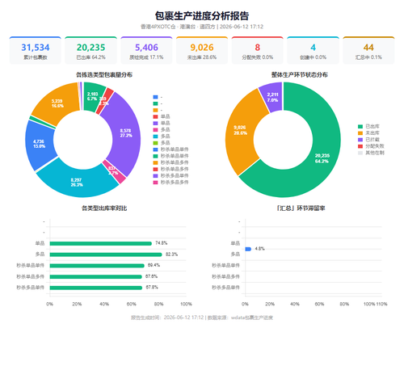The height and width of the screenshot is (366, 404).
Task: Click the cyan 8,297 26.3% donut slice
Action: coord(77,182)
